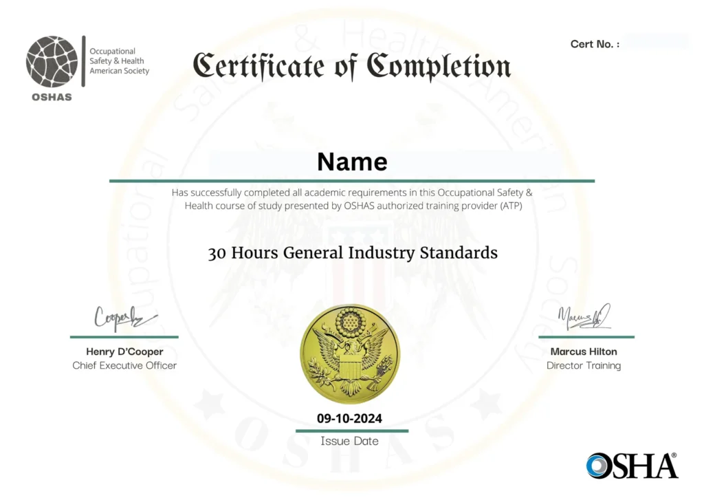Select the Name placeholder field
704x498 pixels.
(351, 162)
